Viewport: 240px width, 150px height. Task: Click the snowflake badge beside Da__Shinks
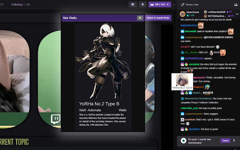coord(182,52)
